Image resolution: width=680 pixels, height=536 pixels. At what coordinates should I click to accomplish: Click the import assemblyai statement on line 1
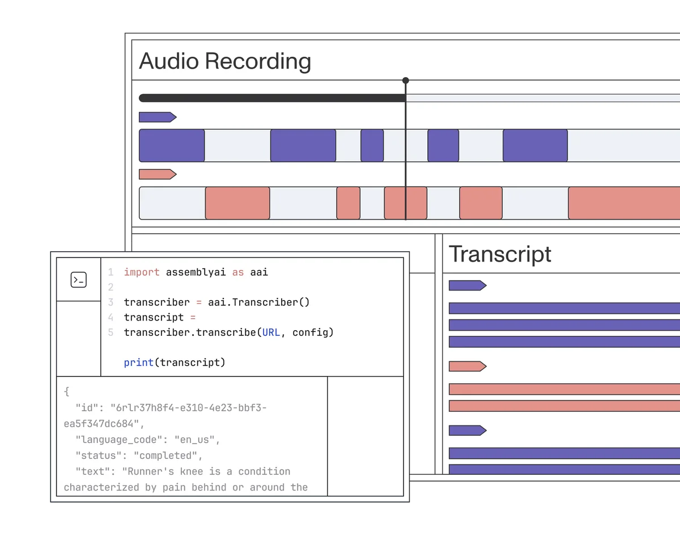pos(195,272)
